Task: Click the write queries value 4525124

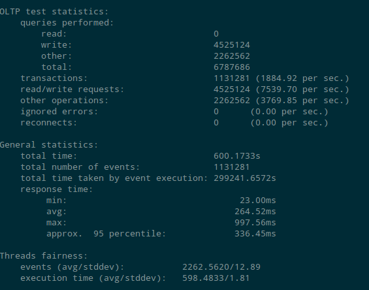Action: point(232,44)
